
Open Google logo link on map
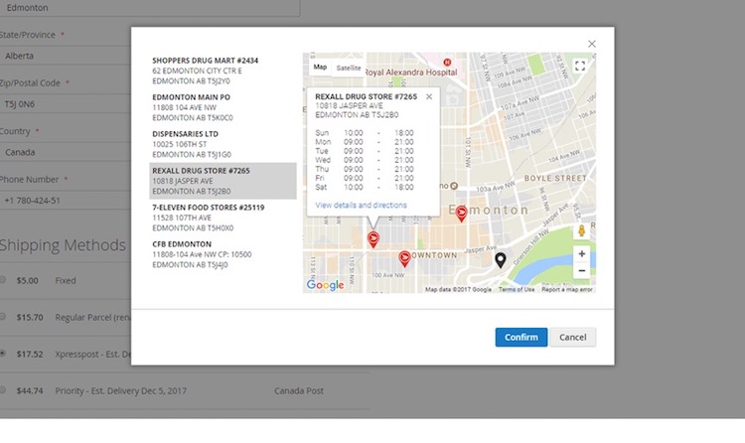point(325,285)
